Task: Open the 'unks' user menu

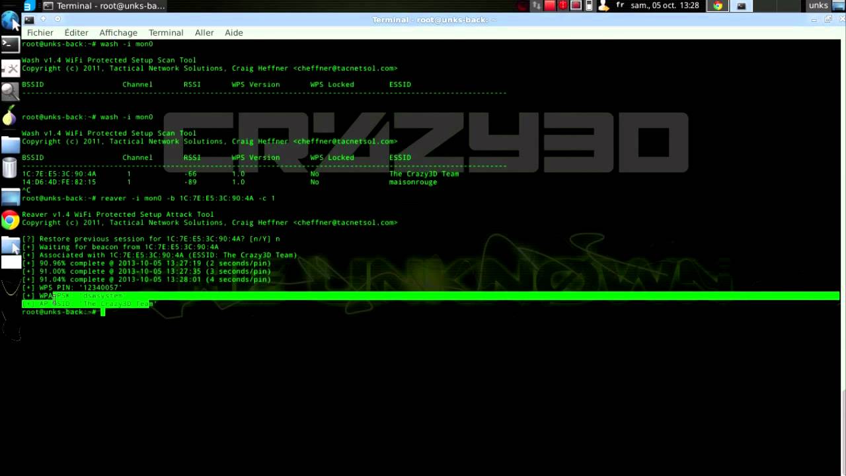Action: click(818, 5)
